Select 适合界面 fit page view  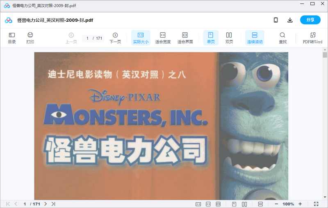185,38
